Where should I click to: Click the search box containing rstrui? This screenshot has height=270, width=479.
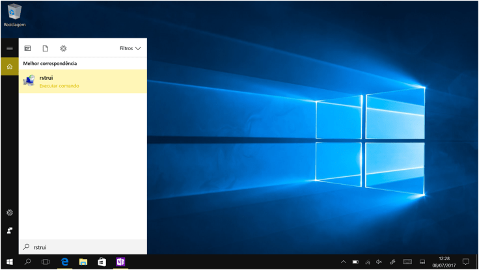[85, 247]
